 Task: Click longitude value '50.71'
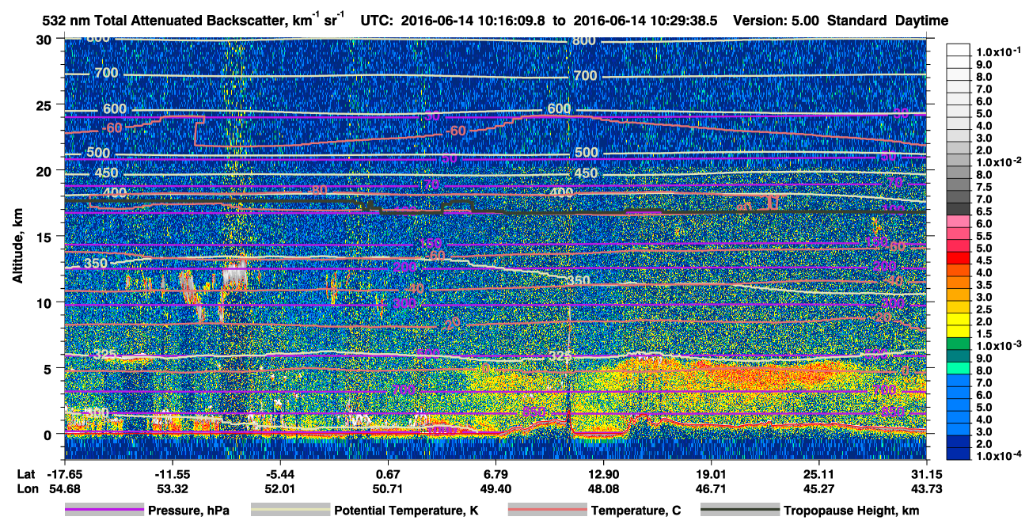pos(389,488)
